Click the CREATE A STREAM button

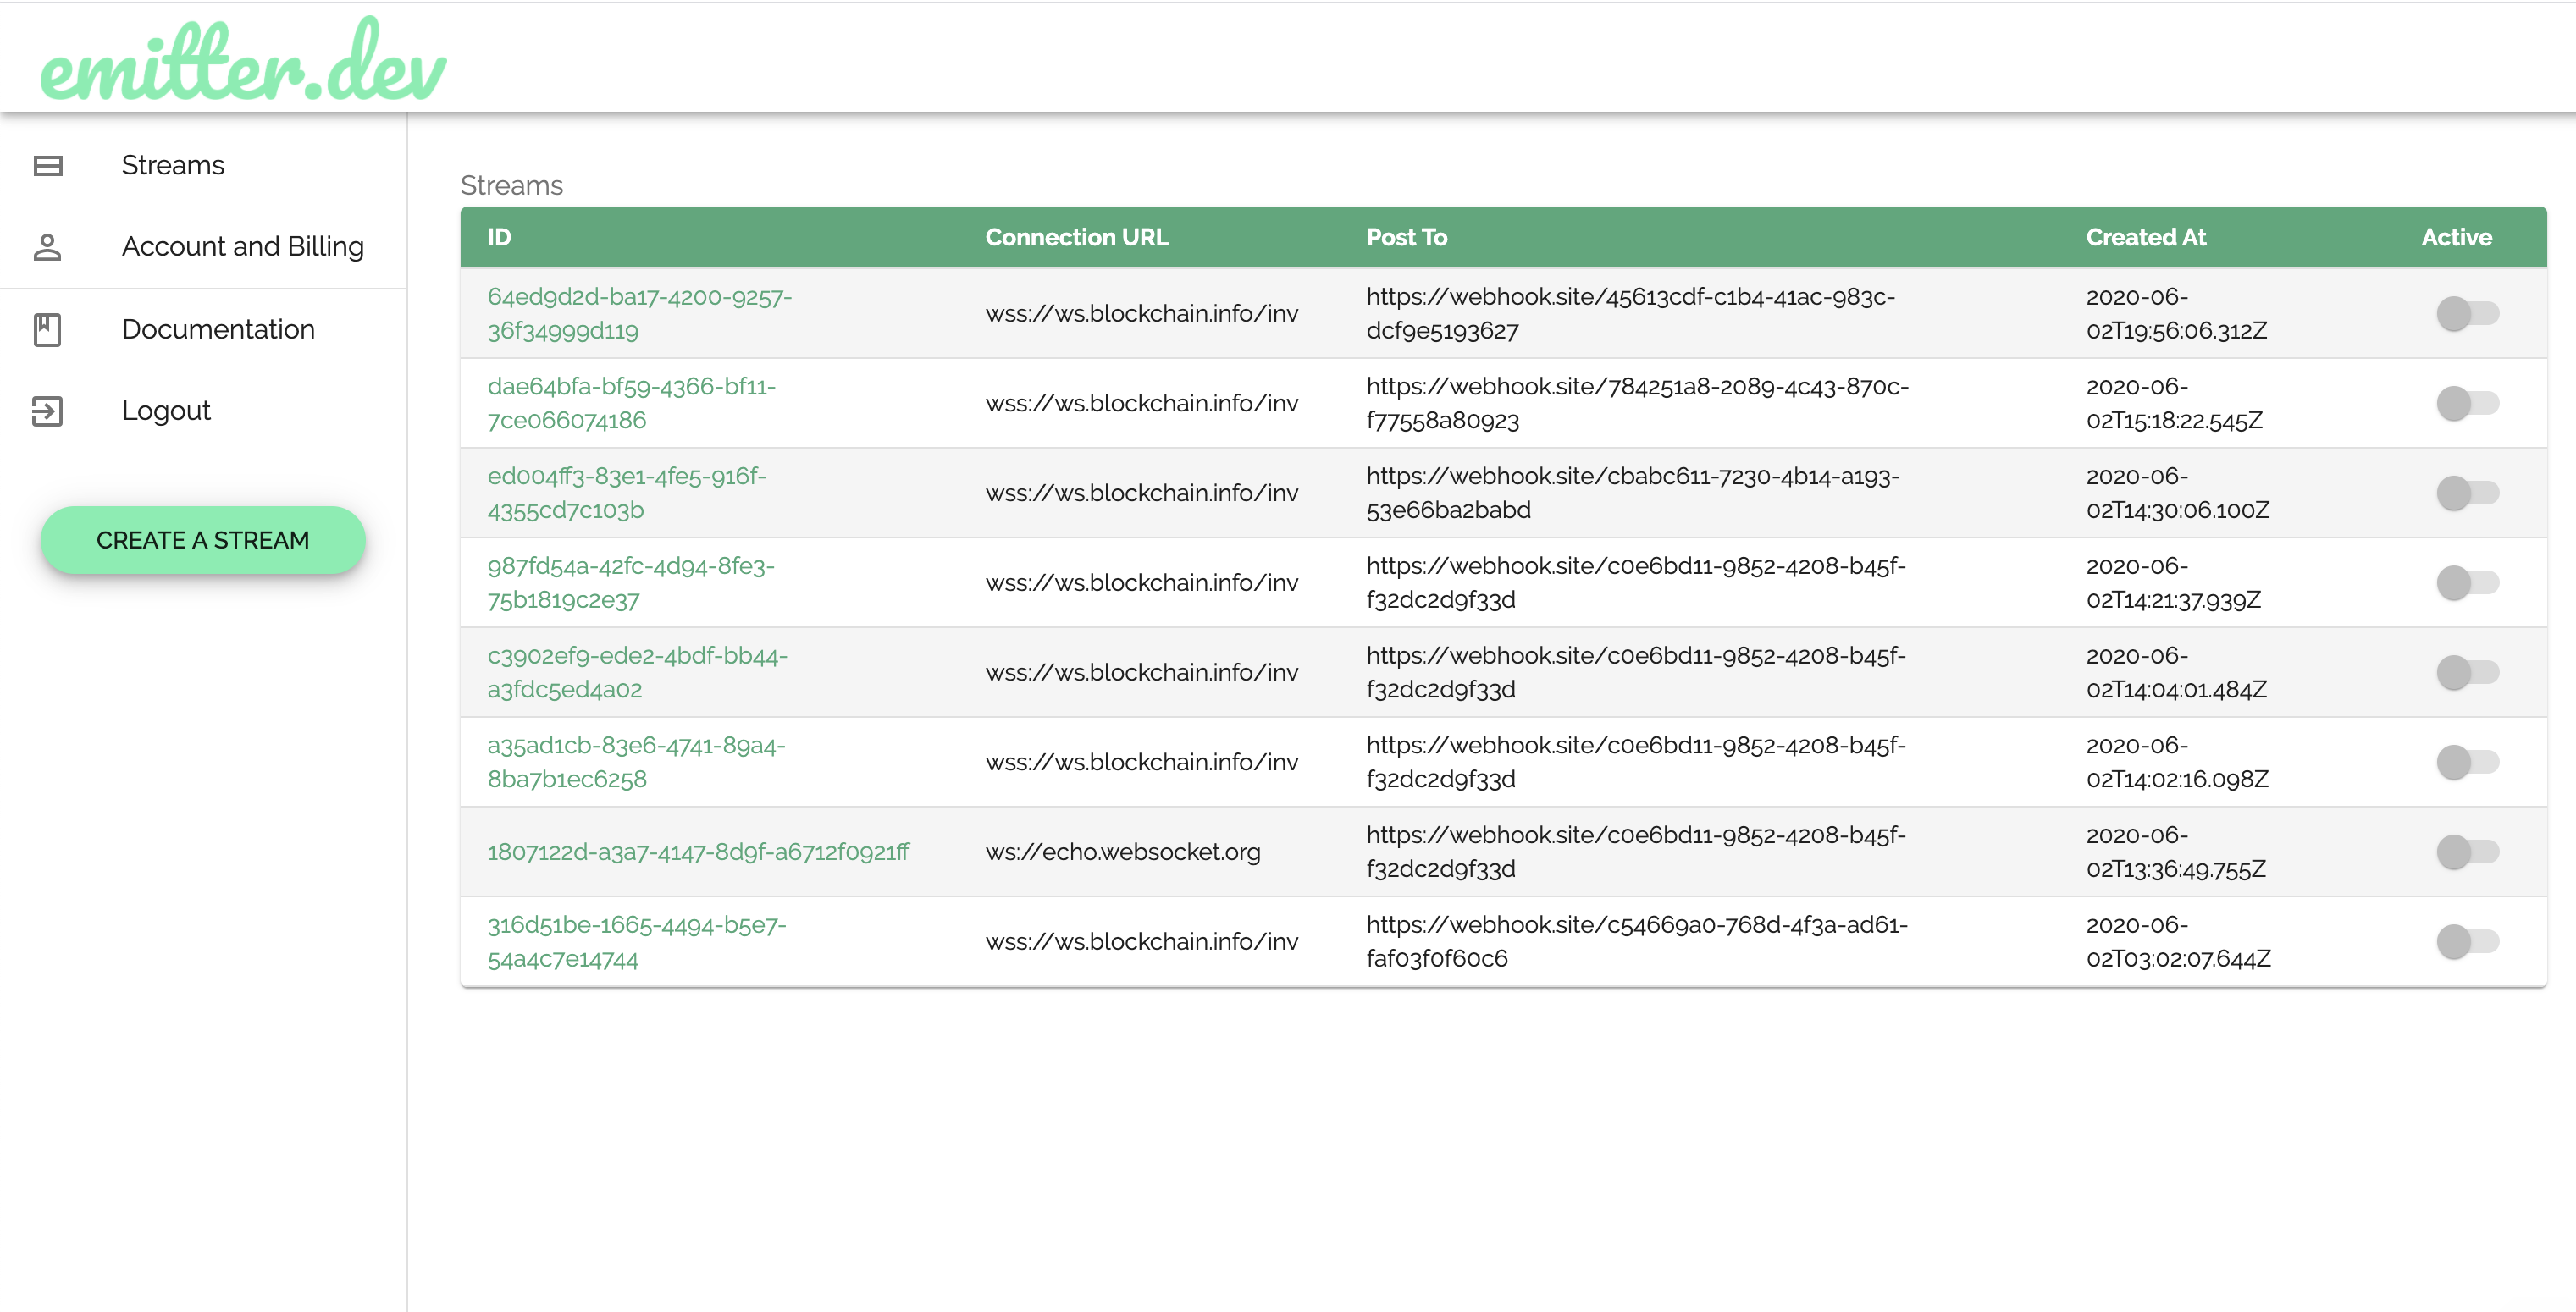pyautogui.click(x=203, y=539)
